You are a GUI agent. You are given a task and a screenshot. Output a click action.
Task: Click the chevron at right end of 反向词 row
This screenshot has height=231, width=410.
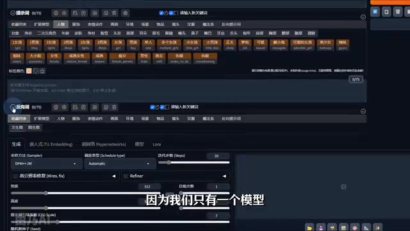[363, 111]
